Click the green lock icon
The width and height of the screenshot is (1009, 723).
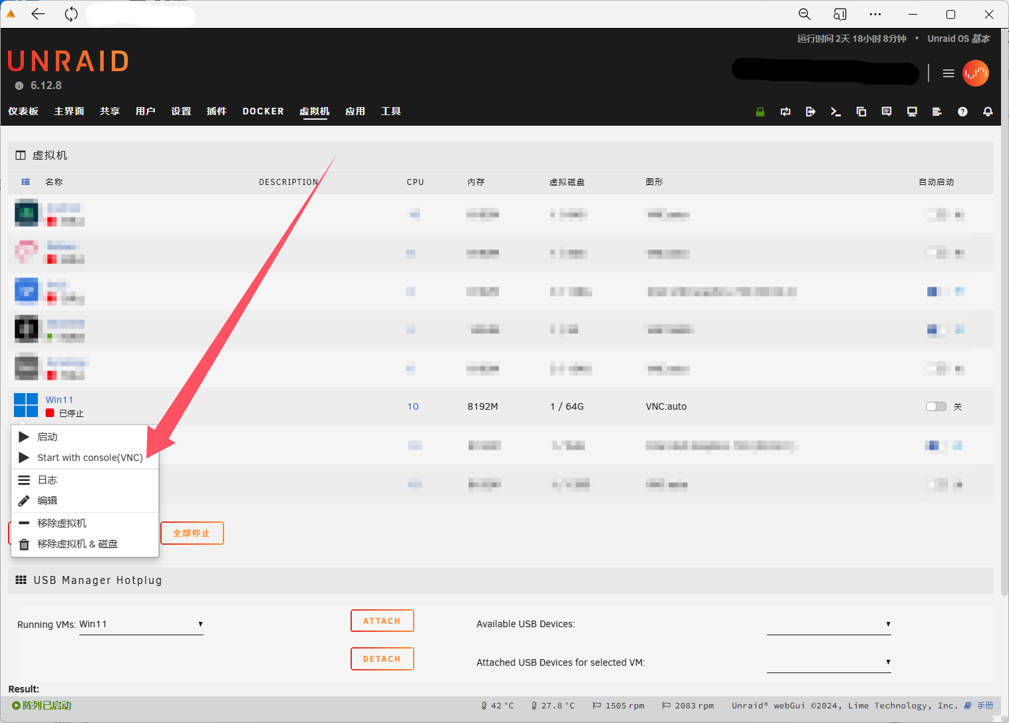(x=760, y=112)
